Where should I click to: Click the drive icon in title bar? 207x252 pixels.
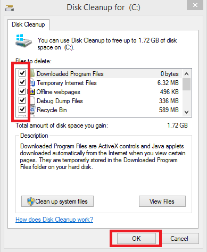pyautogui.click(x=10, y=9)
